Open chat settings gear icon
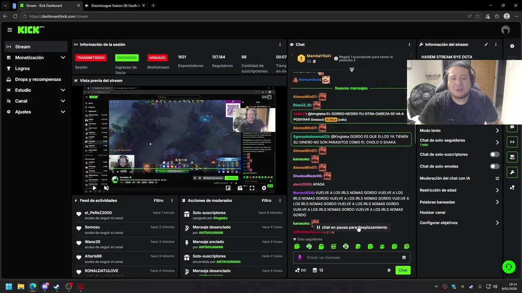This screenshot has width=522, height=293. [x=389, y=270]
